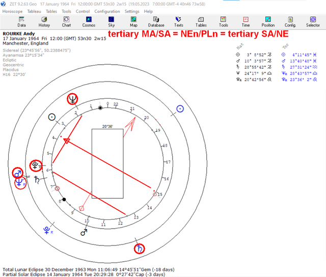Click the Placidus house system text
This screenshot has width=326, height=277.
coord(11,70)
